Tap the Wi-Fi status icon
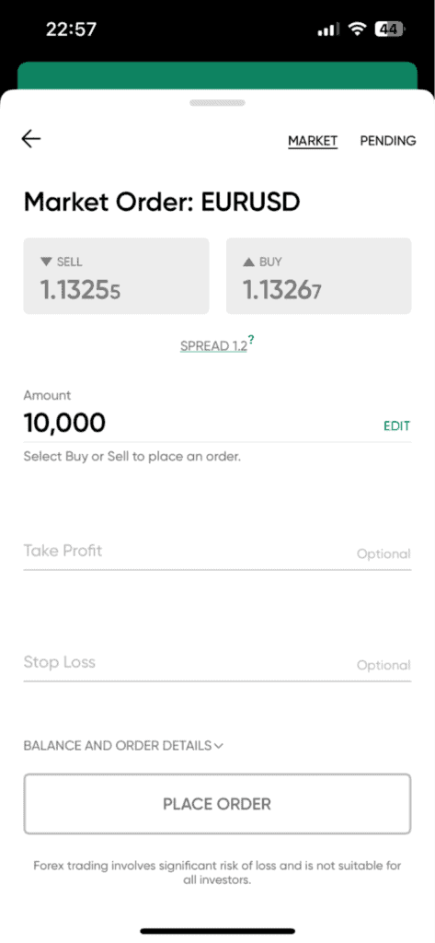The width and height of the screenshot is (435, 943). click(358, 29)
